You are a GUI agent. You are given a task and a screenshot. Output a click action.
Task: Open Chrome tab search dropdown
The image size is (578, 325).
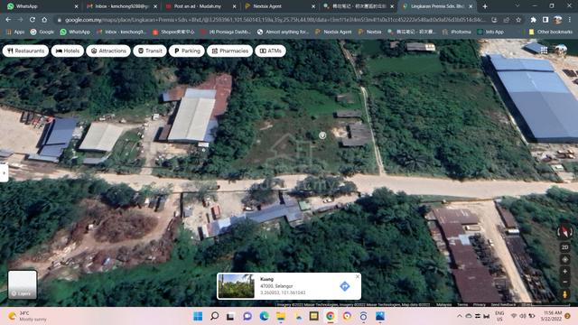pos(517,6)
